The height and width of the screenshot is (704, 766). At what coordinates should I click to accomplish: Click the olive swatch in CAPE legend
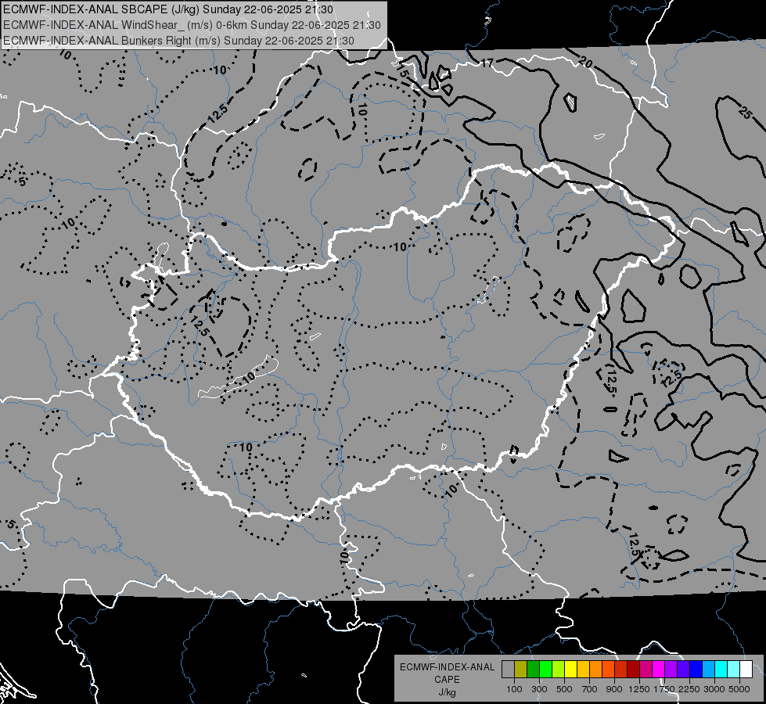point(521,669)
